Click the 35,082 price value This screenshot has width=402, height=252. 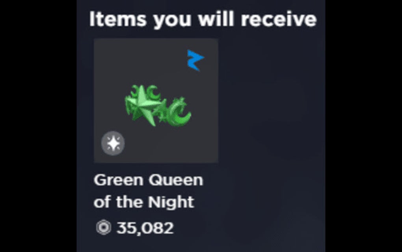click(145, 228)
